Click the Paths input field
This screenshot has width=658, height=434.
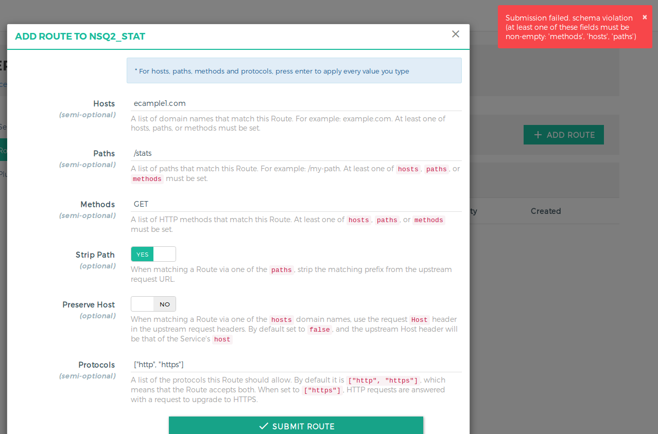click(296, 153)
